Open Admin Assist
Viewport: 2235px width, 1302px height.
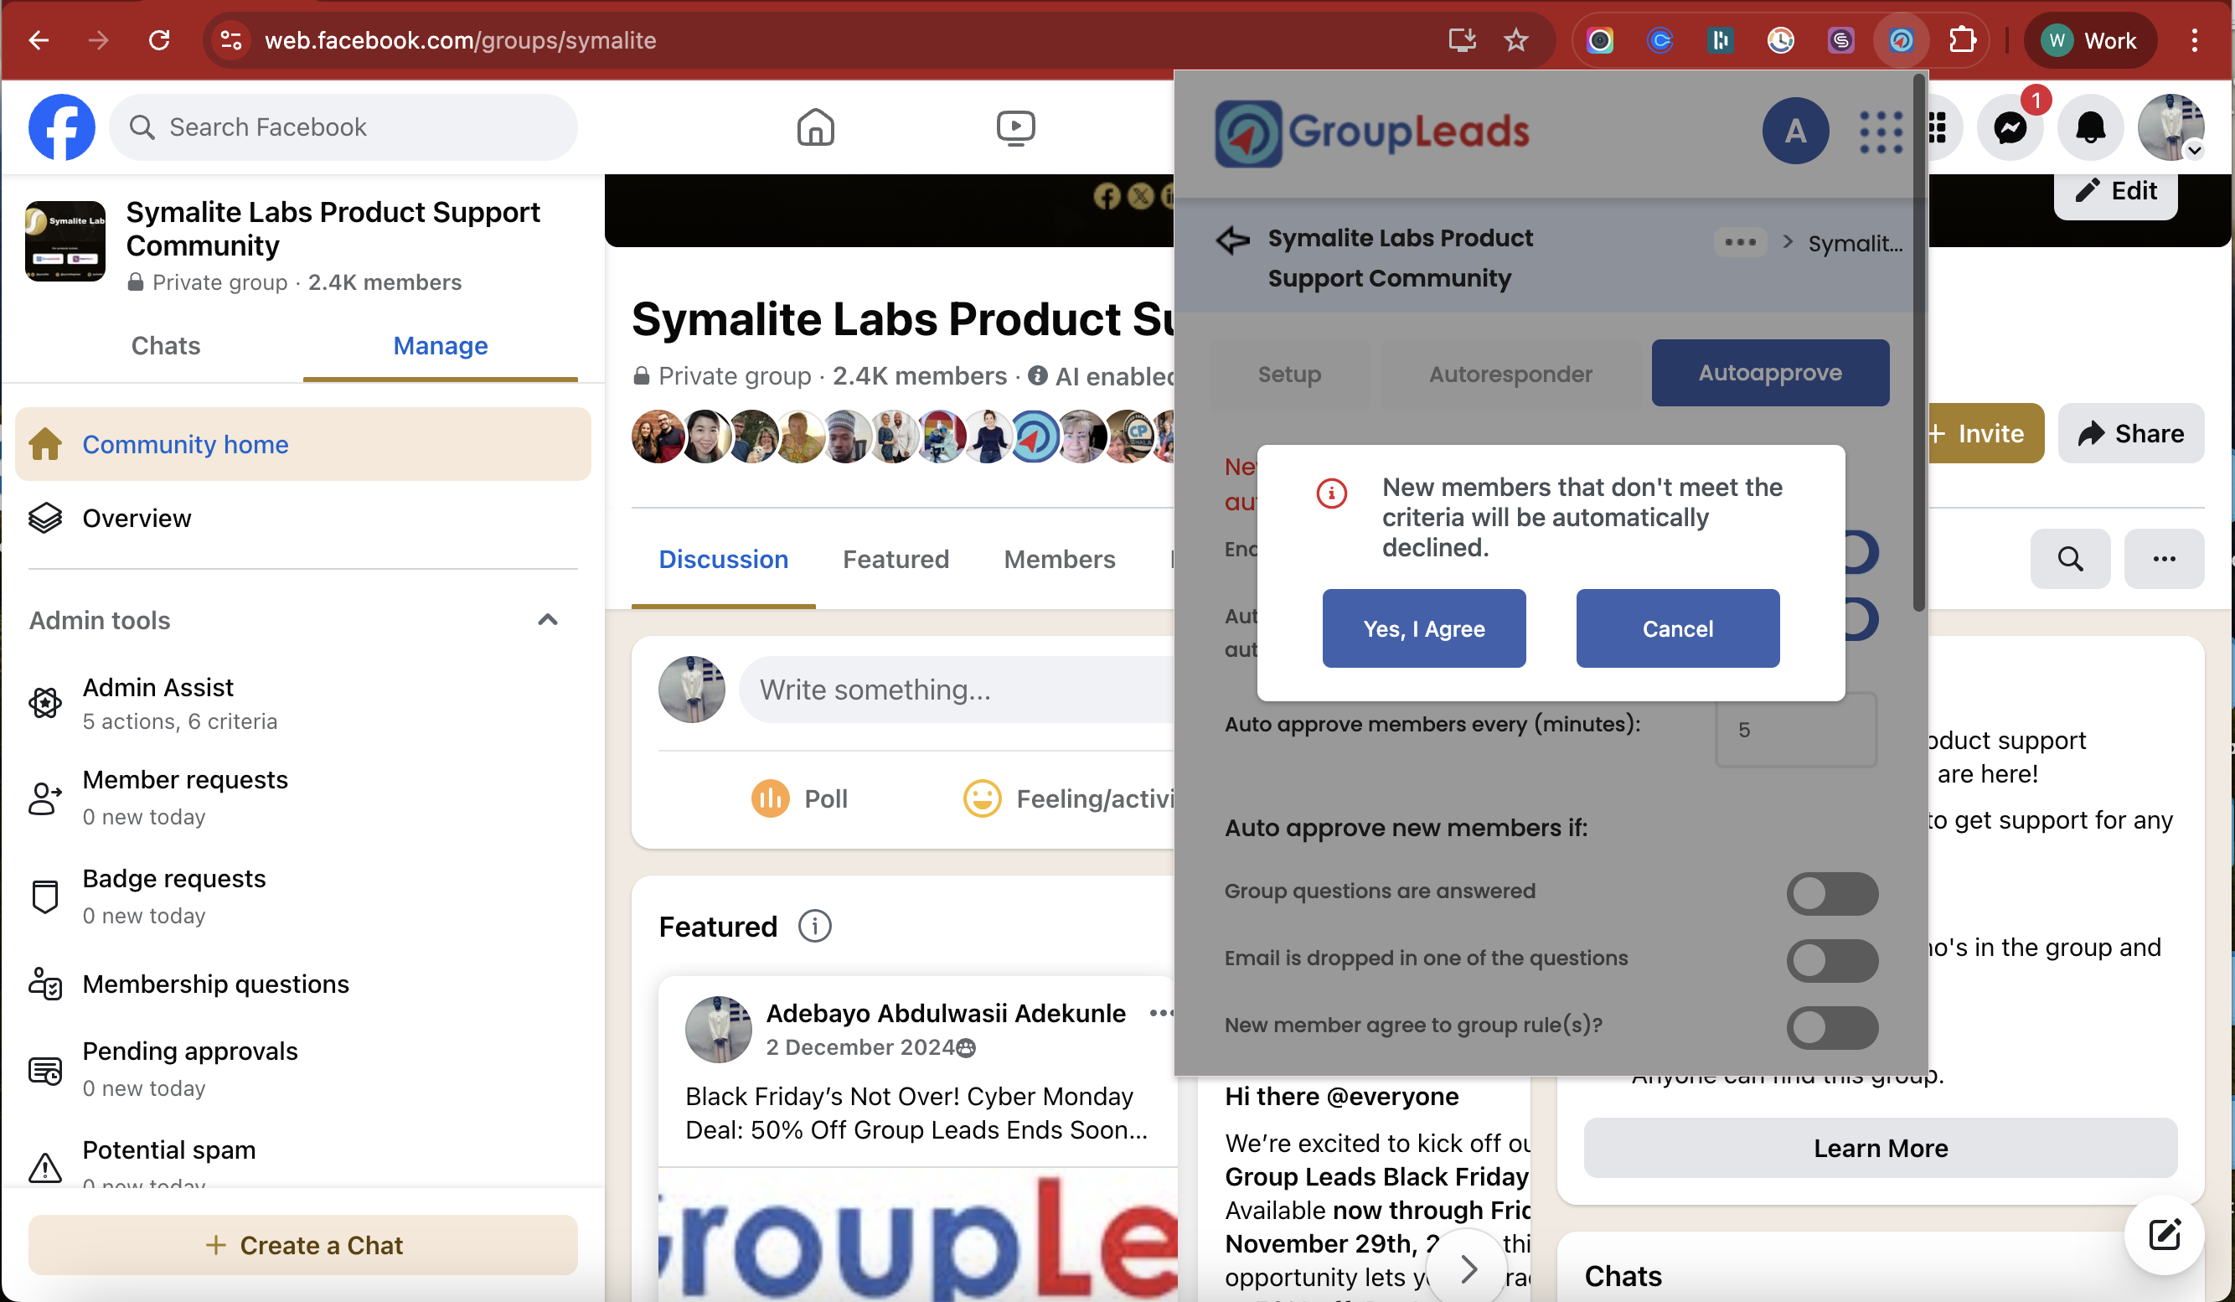(303, 702)
